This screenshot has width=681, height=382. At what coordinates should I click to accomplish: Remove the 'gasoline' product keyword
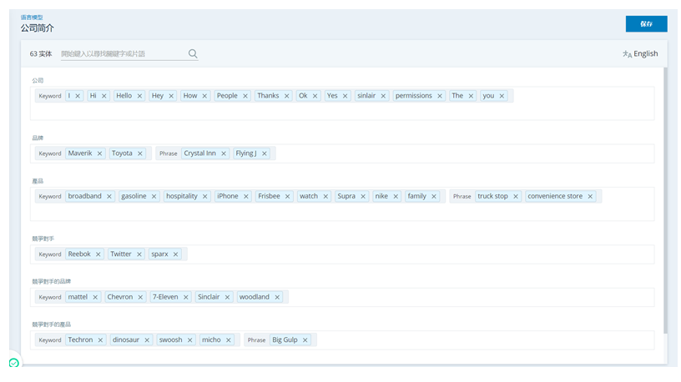(154, 197)
